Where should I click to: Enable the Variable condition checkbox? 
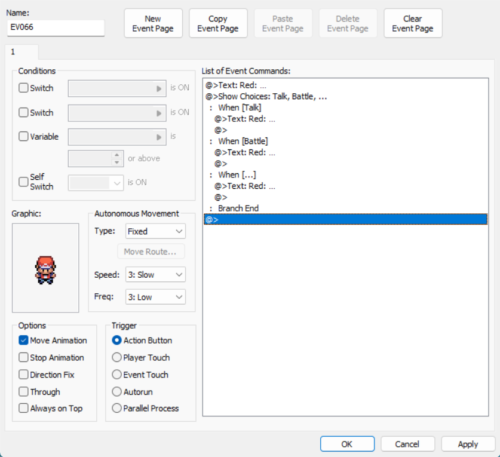point(23,136)
